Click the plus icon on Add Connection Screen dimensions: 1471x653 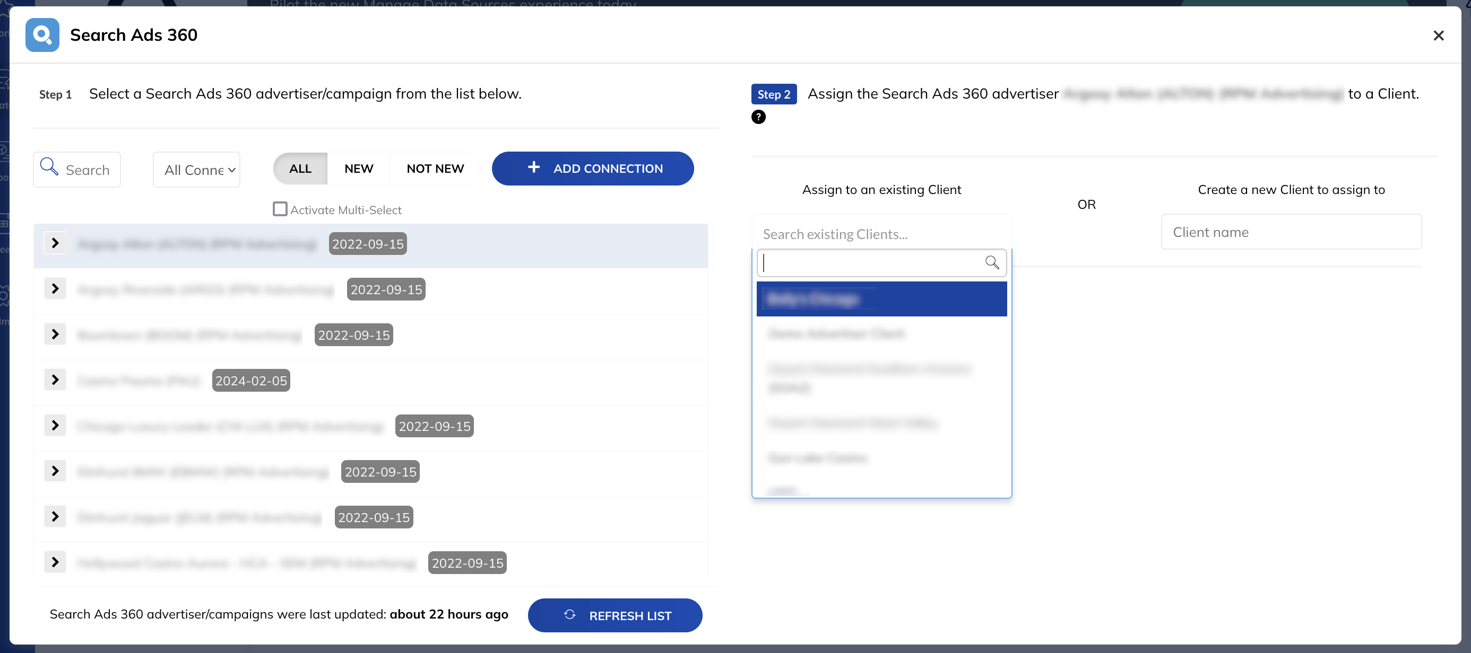(533, 167)
